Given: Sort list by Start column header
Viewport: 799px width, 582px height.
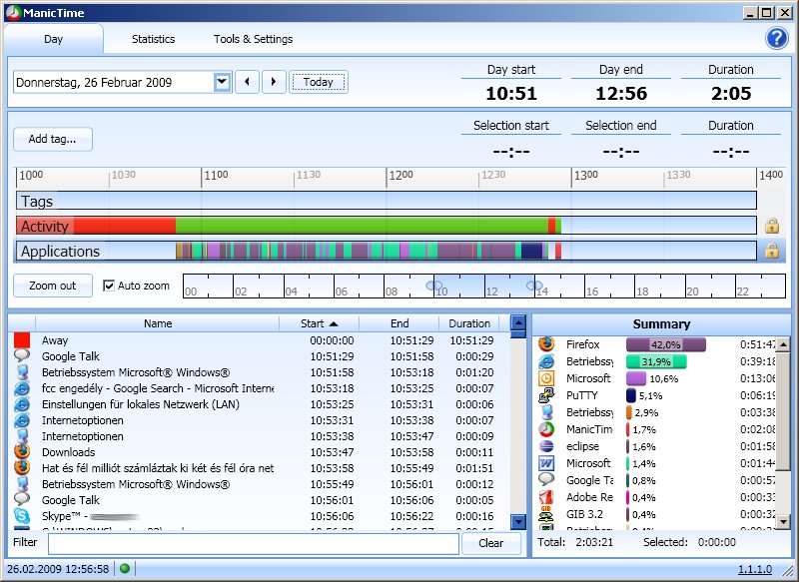Looking at the screenshot, I should (x=319, y=323).
